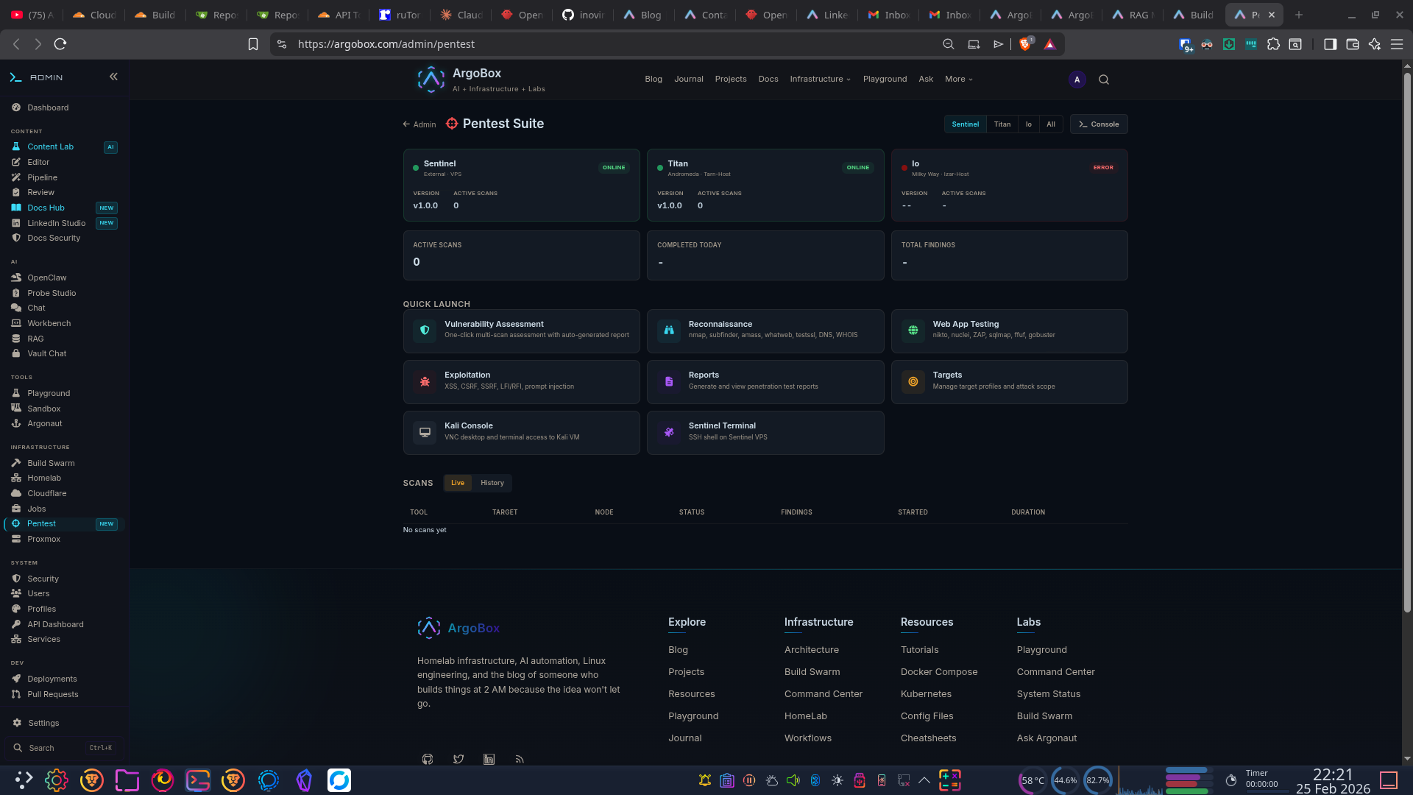Open Cheatsheets from footer Resources
Viewport: 1413px width, 795px height.
pyautogui.click(x=928, y=738)
